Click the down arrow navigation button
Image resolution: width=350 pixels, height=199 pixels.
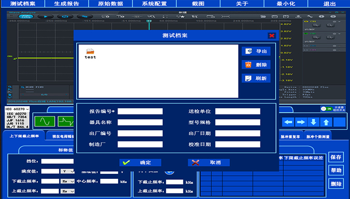point(313,122)
